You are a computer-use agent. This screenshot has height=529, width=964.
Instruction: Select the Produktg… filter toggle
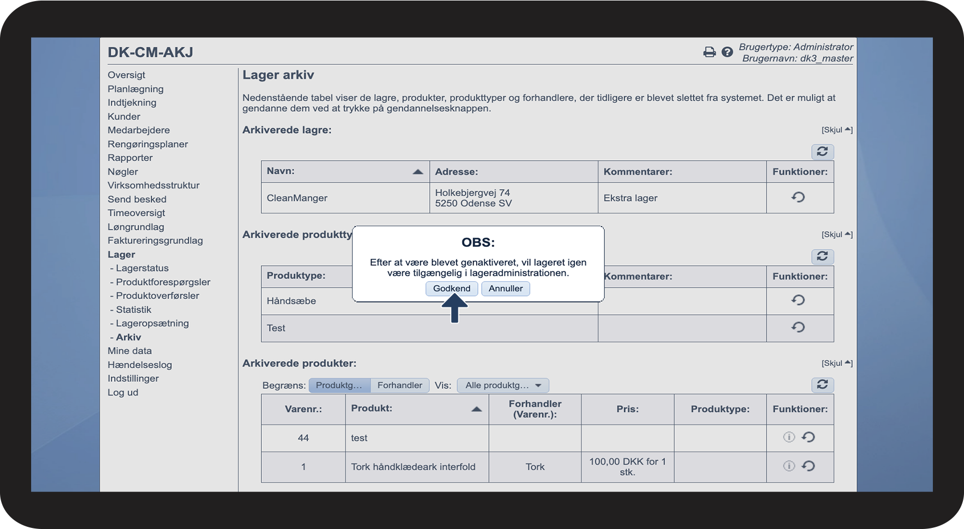[339, 385]
